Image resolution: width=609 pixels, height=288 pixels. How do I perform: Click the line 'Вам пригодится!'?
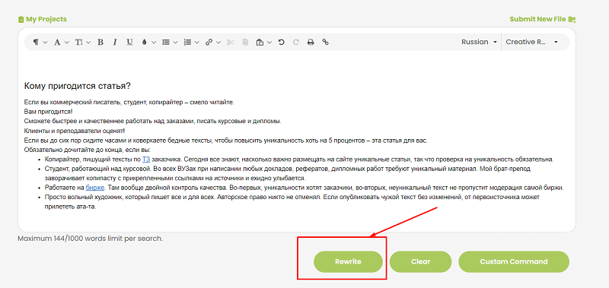(x=48, y=112)
